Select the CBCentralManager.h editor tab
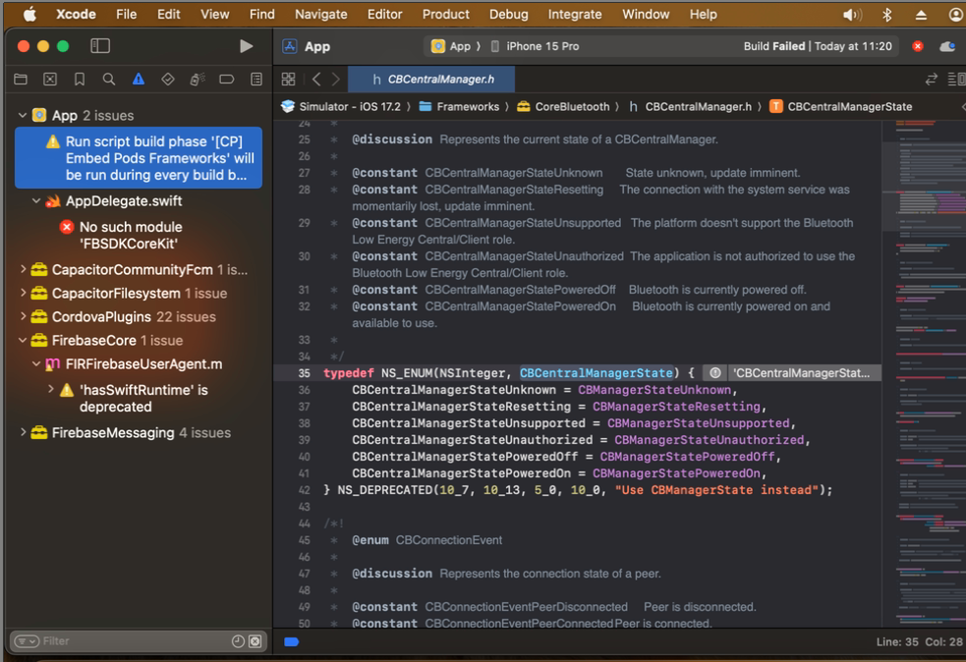 tap(431, 80)
